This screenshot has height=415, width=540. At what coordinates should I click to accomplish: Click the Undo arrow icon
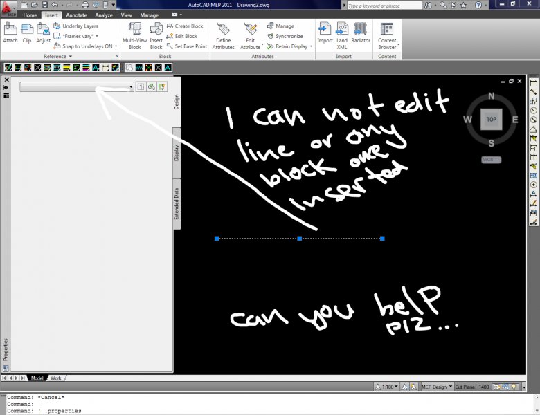[x=55, y=5]
